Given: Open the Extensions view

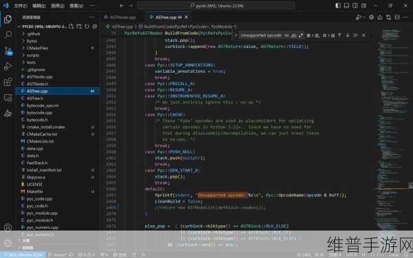Looking at the screenshot, I should pos(8,82).
